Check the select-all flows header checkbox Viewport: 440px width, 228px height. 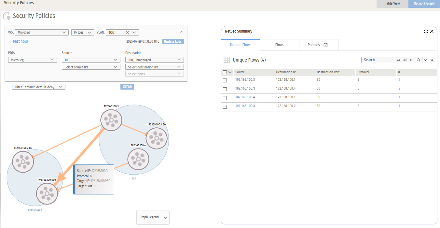click(225, 72)
